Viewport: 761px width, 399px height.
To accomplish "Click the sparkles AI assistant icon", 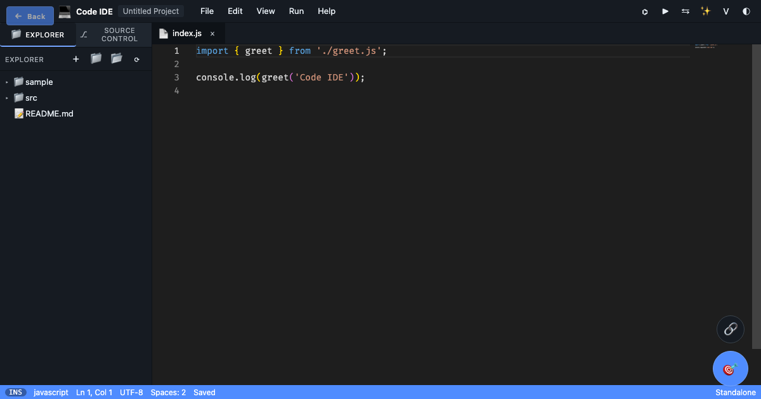I will pyautogui.click(x=706, y=11).
